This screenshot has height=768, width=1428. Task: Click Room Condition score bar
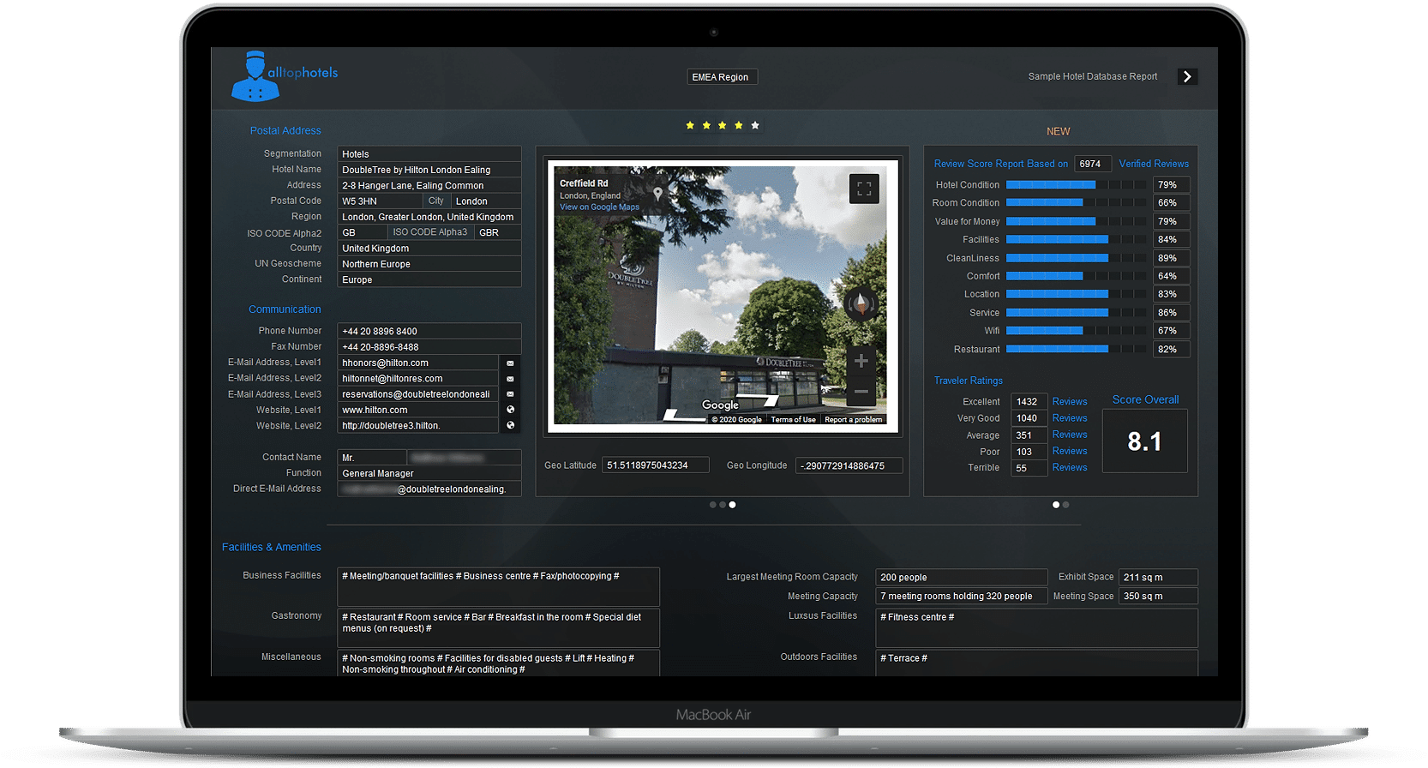click(1076, 203)
